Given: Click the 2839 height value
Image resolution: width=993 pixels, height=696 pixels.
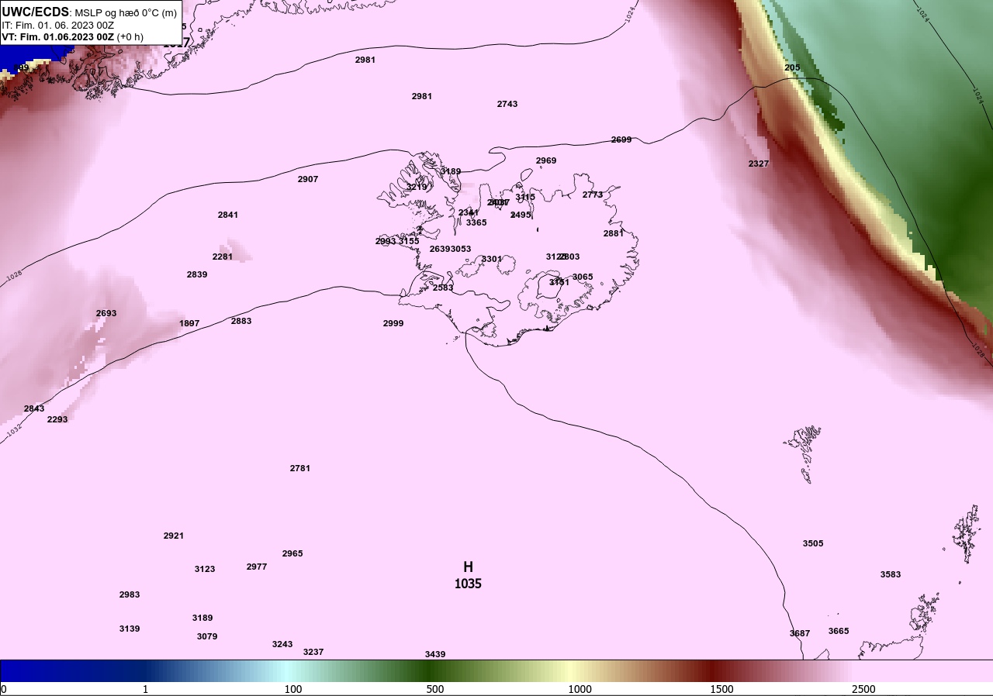Looking at the screenshot, I should 197,274.
